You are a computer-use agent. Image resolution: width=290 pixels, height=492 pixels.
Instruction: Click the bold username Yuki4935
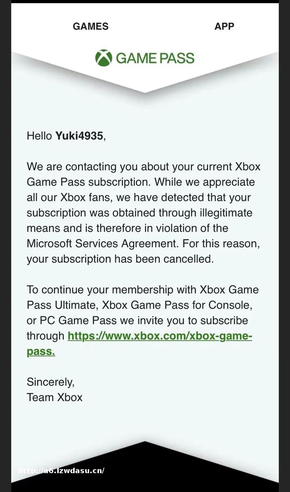pos(79,136)
